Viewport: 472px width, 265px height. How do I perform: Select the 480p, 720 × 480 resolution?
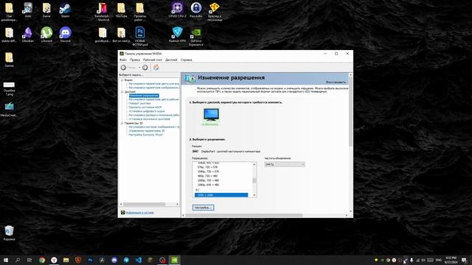(208, 176)
